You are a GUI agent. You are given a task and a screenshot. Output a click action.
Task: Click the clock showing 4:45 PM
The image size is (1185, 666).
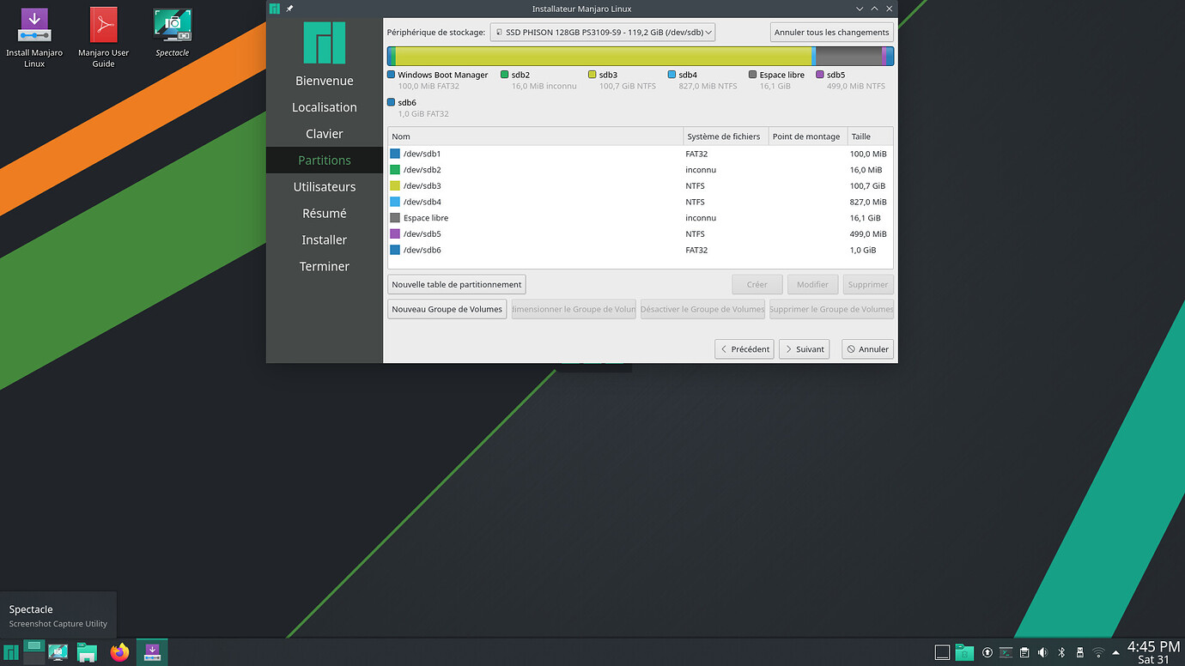(1153, 652)
